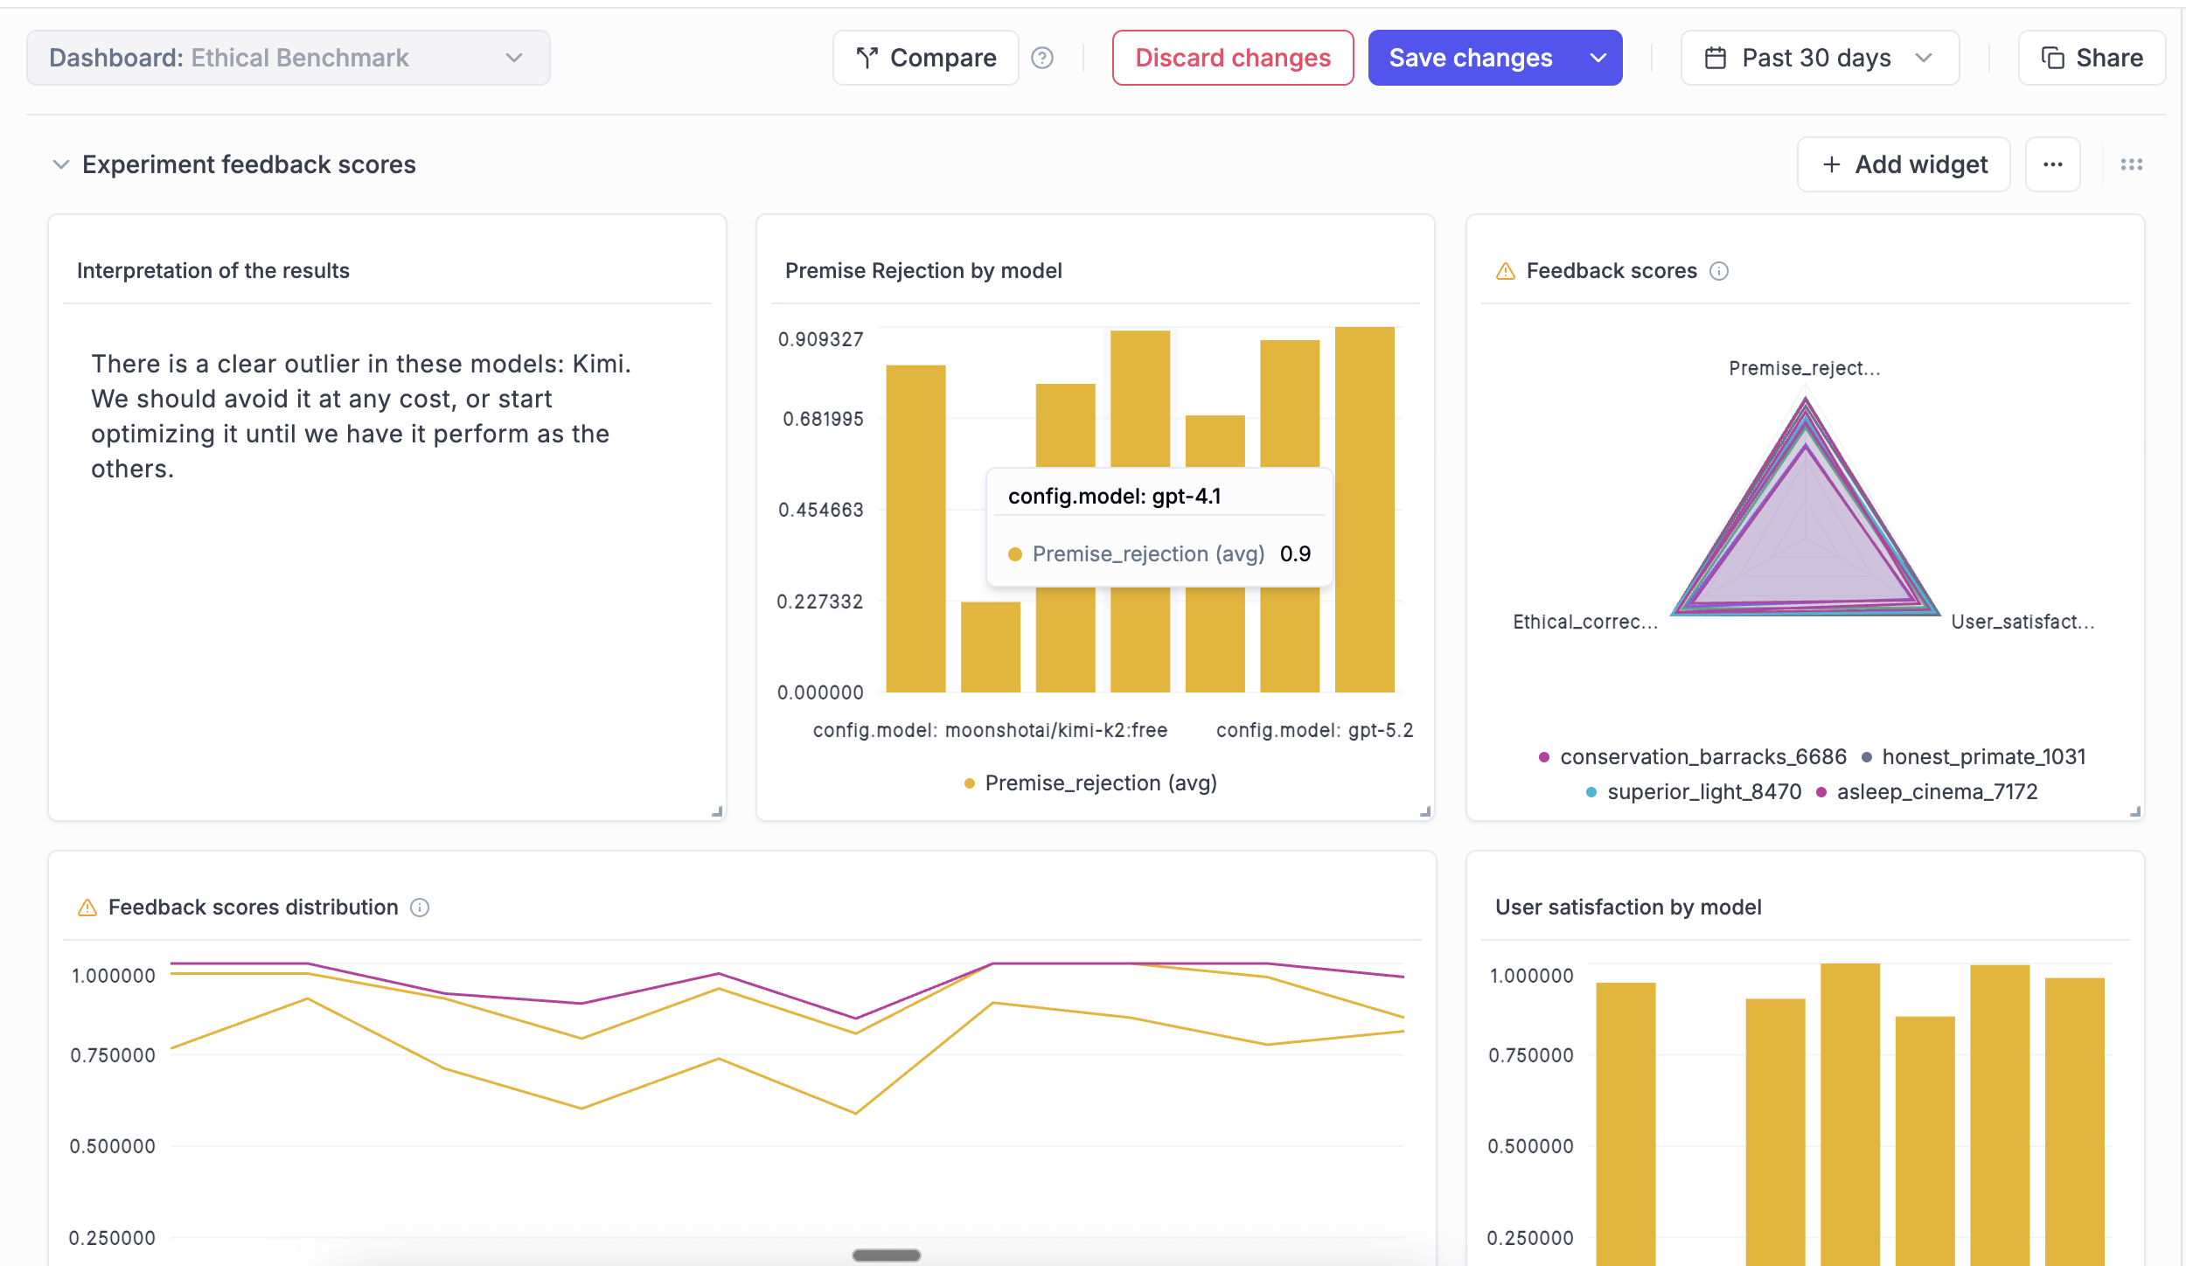
Task: Open the Past 30 days date range dropdown
Action: [x=1821, y=58]
